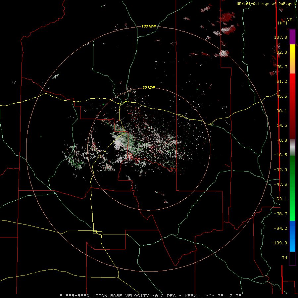
Task: Select the 14.5 legend value
Action: click(282, 125)
